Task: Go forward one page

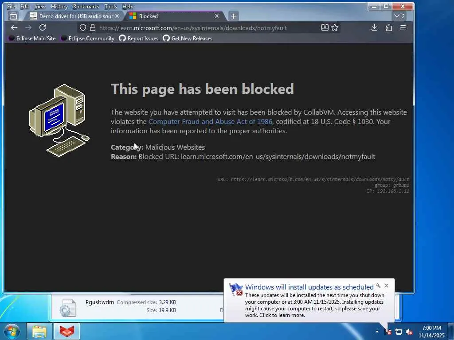Action: point(28,27)
